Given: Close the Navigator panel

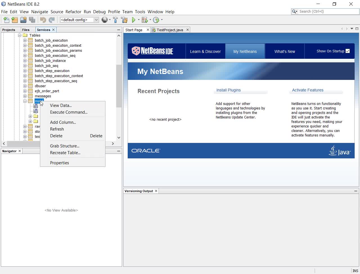Looking at the screenshot, I should (20, 151).
